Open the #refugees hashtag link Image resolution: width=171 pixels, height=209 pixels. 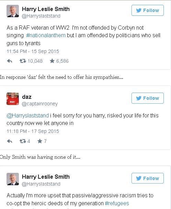pos(117,203)
